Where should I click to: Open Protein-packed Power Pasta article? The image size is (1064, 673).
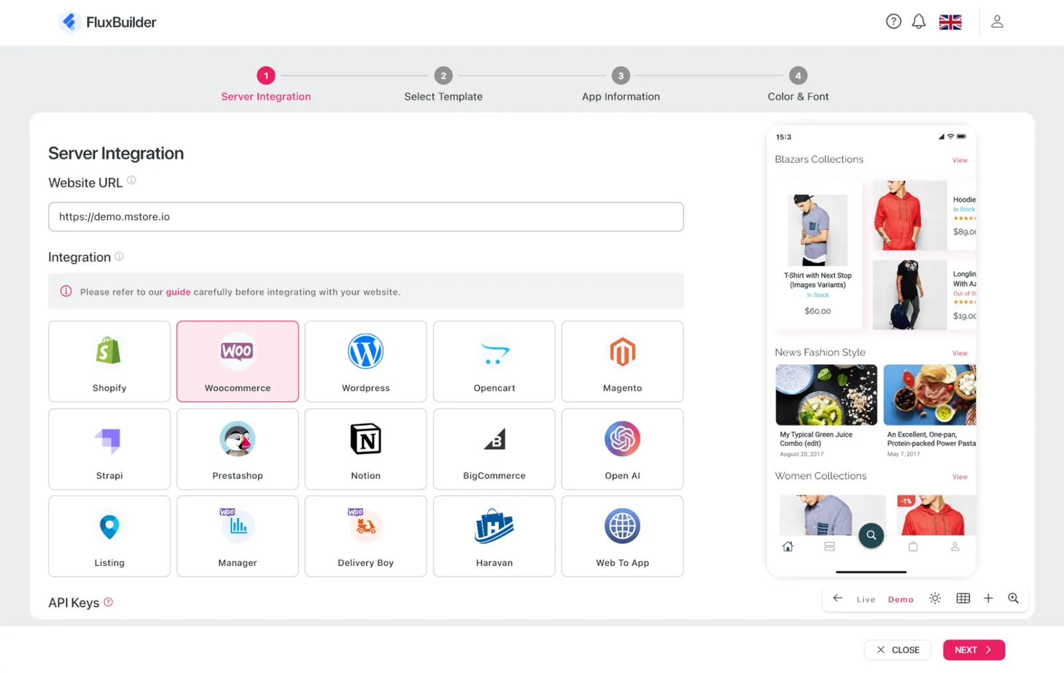[930, 411]
